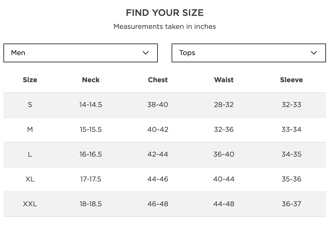Click the chevron arrow in Tops dropdown
Screen dimensions: 330x225
tap(314, 53)
